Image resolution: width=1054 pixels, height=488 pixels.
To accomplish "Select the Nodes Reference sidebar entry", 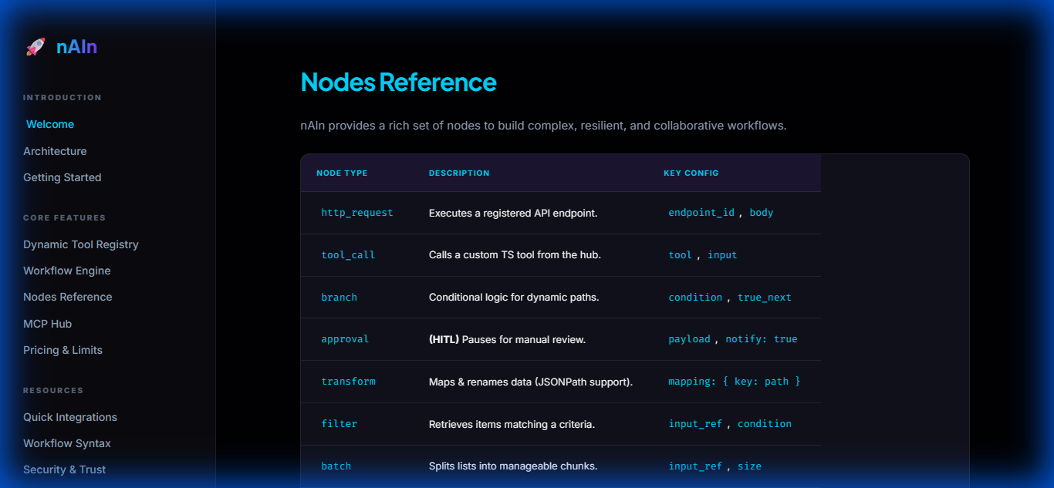I will point(67,296).
